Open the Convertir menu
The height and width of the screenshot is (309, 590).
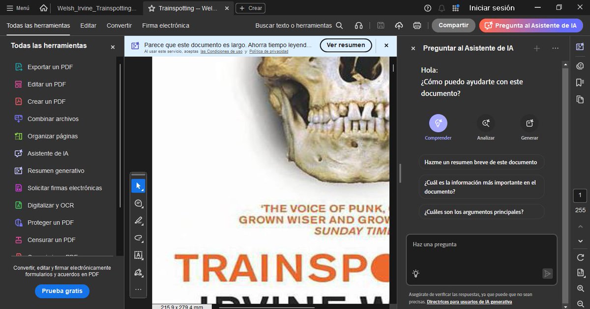119,26
